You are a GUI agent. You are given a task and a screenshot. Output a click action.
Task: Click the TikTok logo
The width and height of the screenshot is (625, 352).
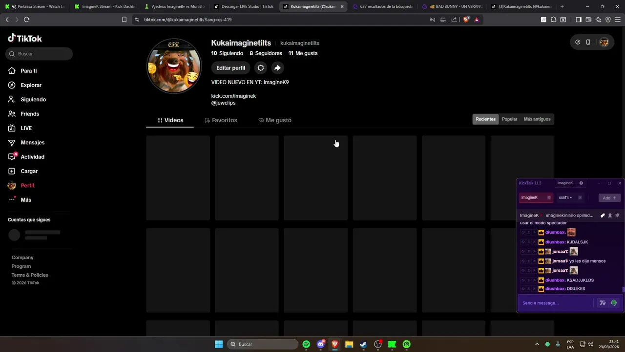click(x=25, y=38)
